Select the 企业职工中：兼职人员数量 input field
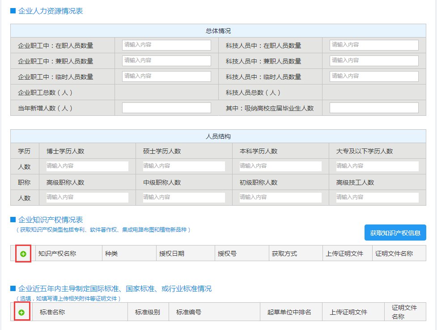This screenshot has height=330, width=437. (x=166, y=60)
